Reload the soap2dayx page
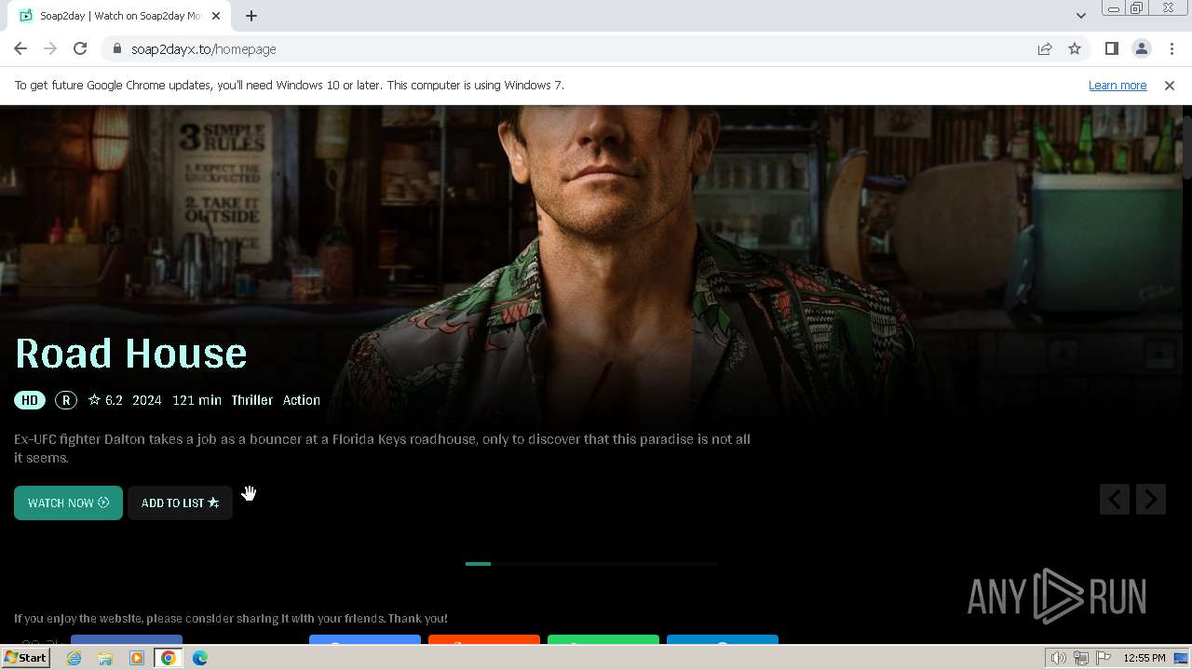The height and width of the screenshot is (670, 1192). pos(80,48)
